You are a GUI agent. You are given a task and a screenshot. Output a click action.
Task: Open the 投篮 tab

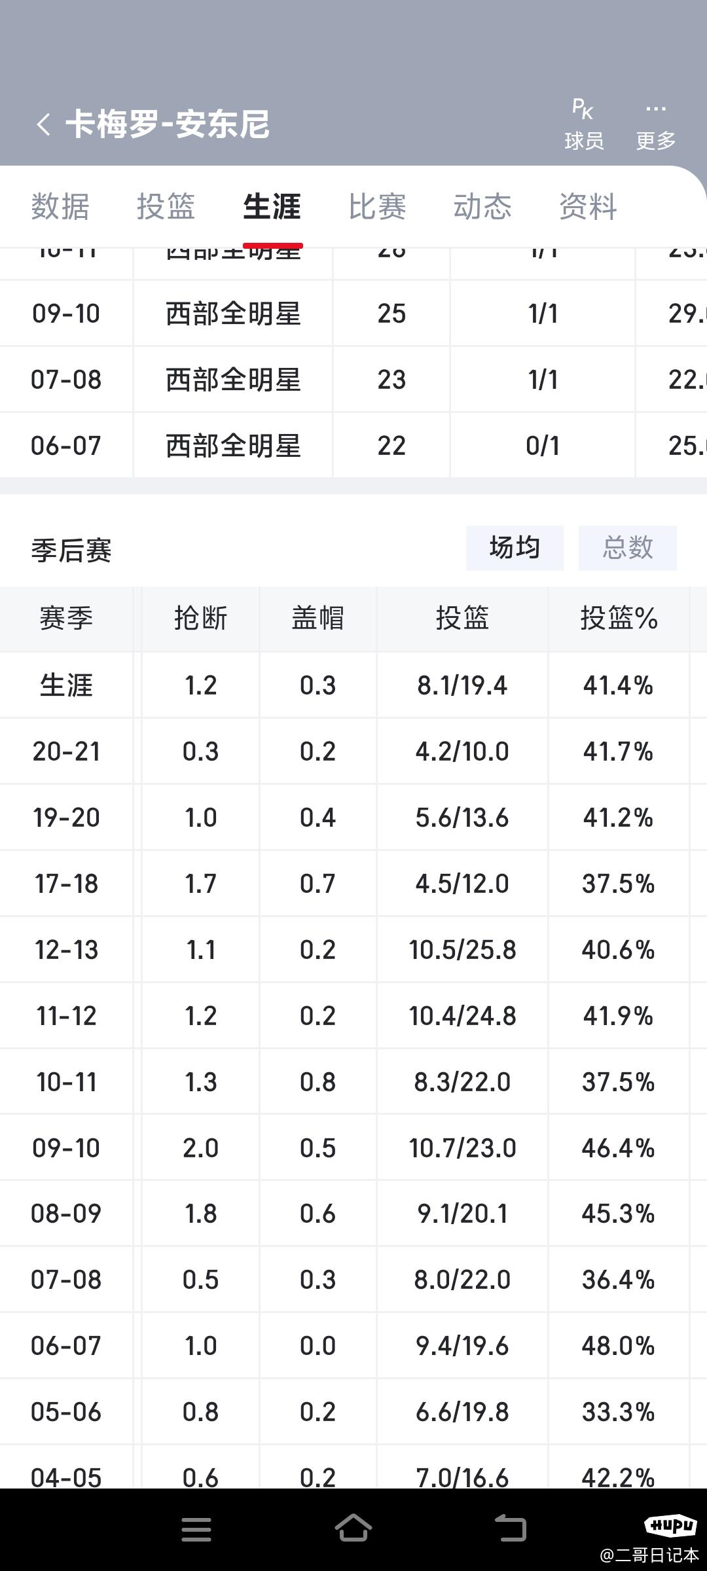click(x=166, y=207)
